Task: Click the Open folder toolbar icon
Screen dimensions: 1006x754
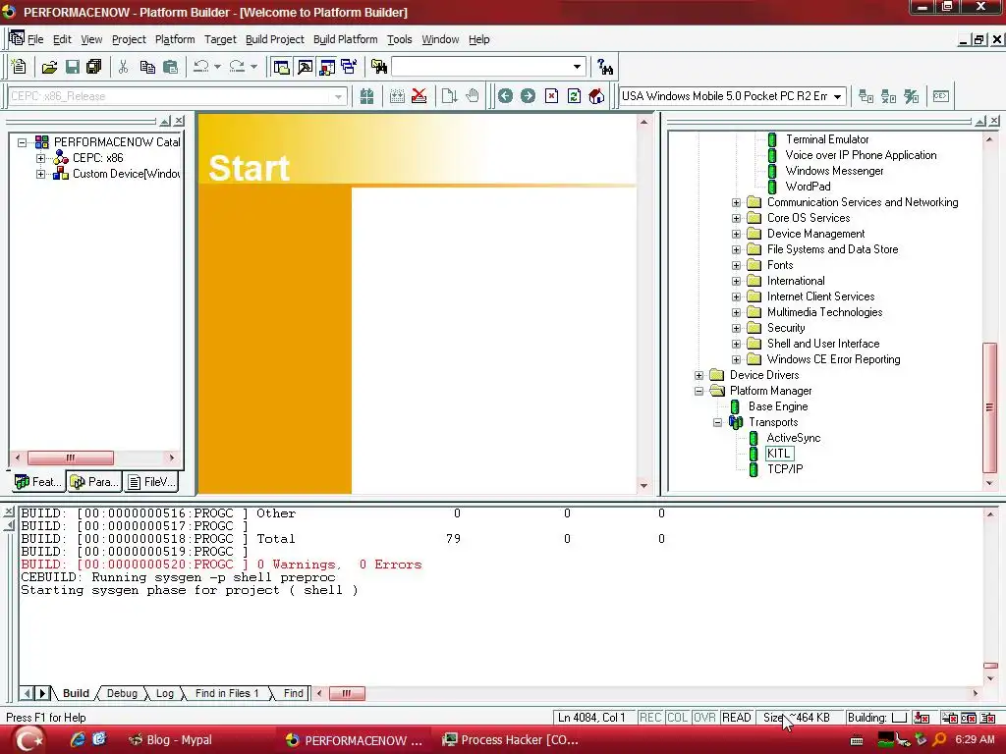Action: pyautogui.click(x=49, y=67)
